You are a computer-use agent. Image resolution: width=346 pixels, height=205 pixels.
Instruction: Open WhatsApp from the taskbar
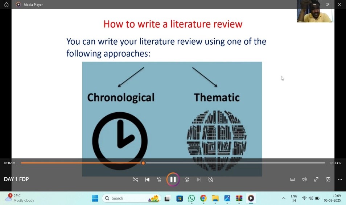point(191,198)
